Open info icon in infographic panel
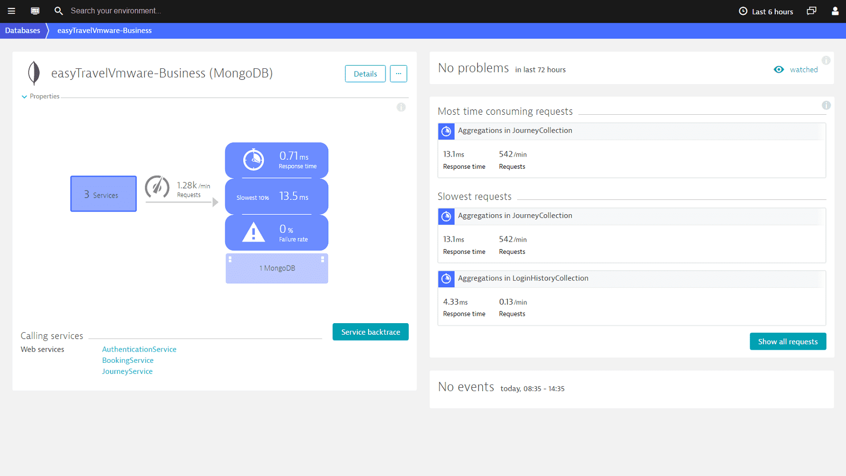 click(x=401, y=107)
